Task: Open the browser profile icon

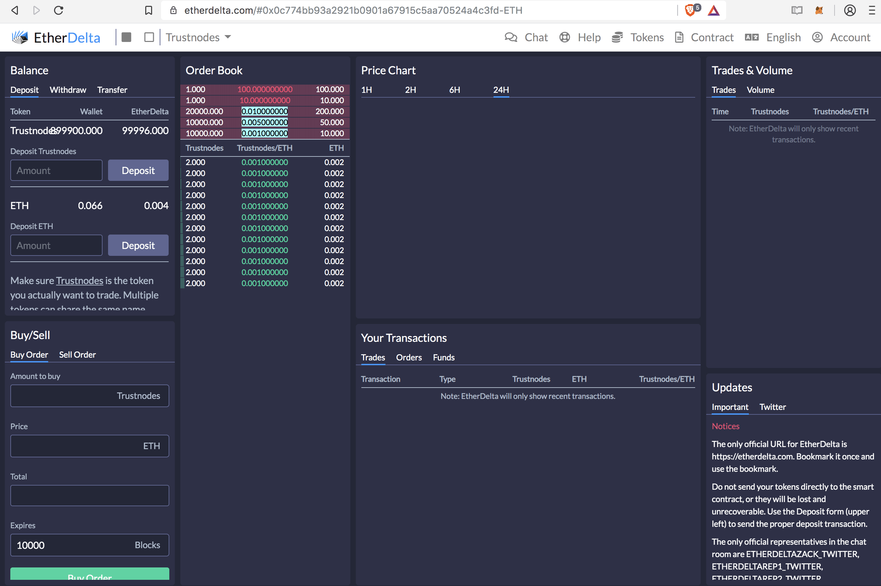Action: (850, 10)
